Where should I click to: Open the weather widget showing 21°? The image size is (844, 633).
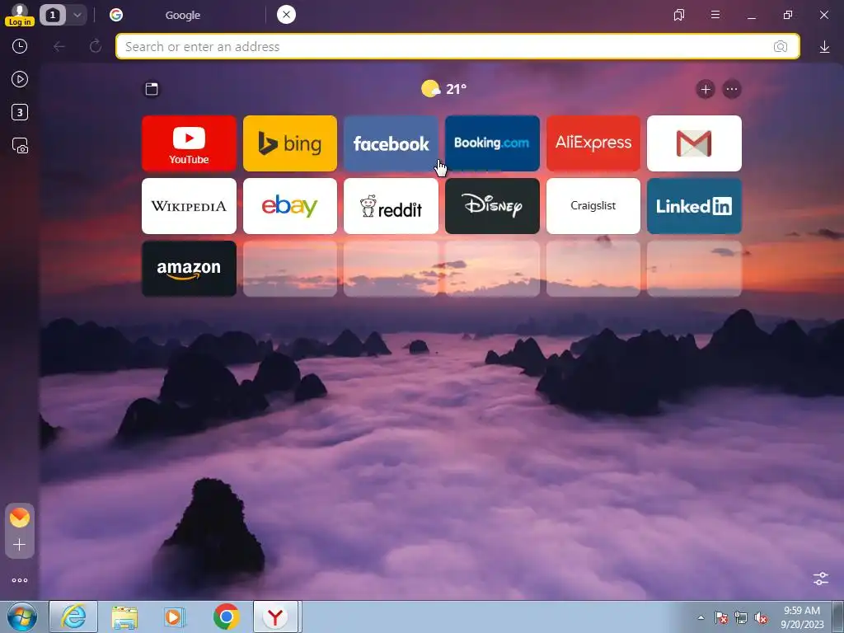[444, 89]
